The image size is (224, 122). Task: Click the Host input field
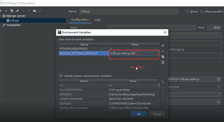tap(151, 28)
